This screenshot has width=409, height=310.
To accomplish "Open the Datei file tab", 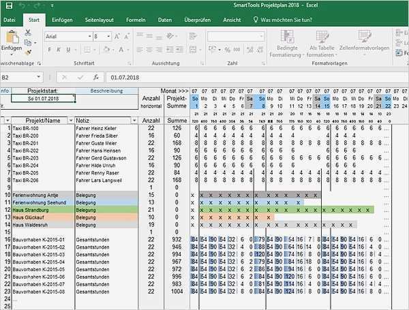I will tap(10, 20).
